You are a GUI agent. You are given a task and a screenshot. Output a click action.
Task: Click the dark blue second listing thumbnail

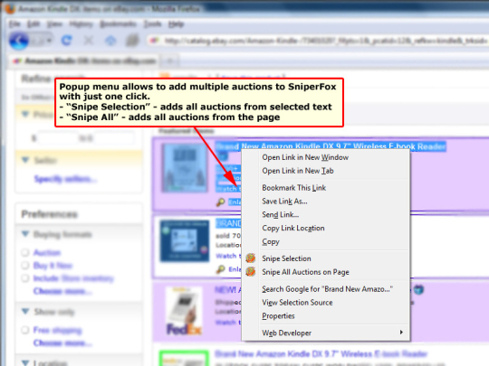[x=185, y=241]
